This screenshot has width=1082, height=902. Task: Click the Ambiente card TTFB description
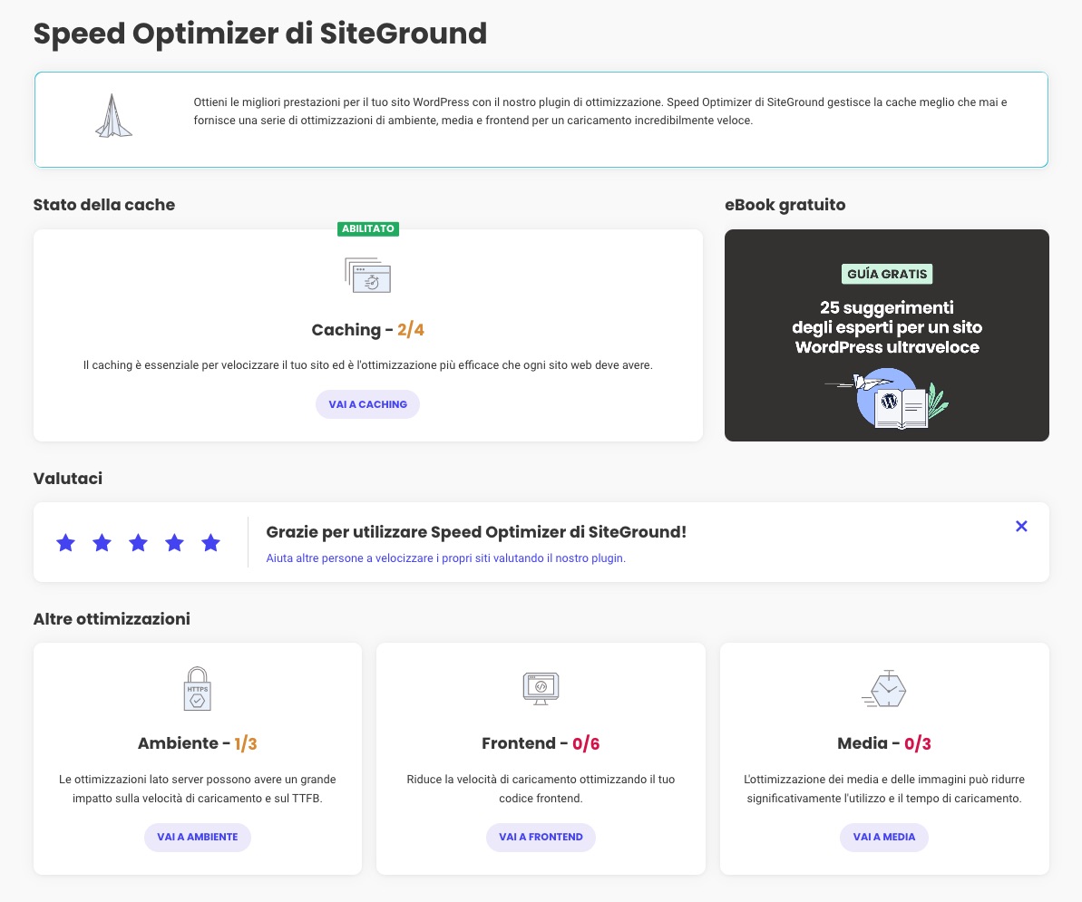pos(198,789)
